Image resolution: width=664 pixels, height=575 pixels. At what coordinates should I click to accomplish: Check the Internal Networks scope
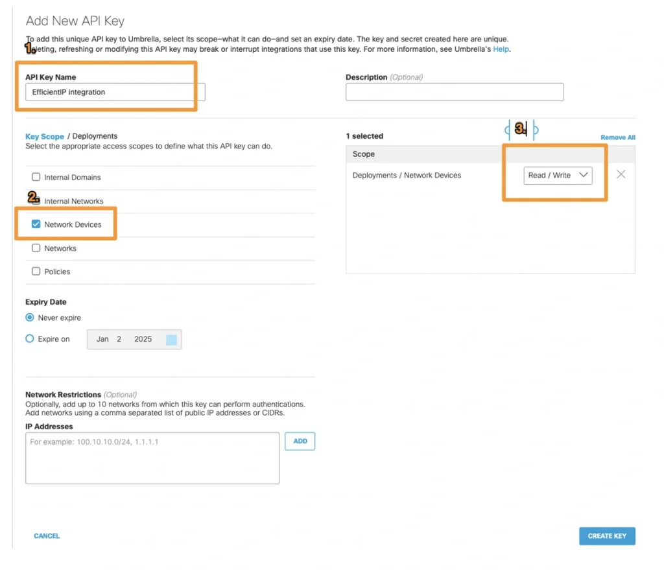[36, 201]
